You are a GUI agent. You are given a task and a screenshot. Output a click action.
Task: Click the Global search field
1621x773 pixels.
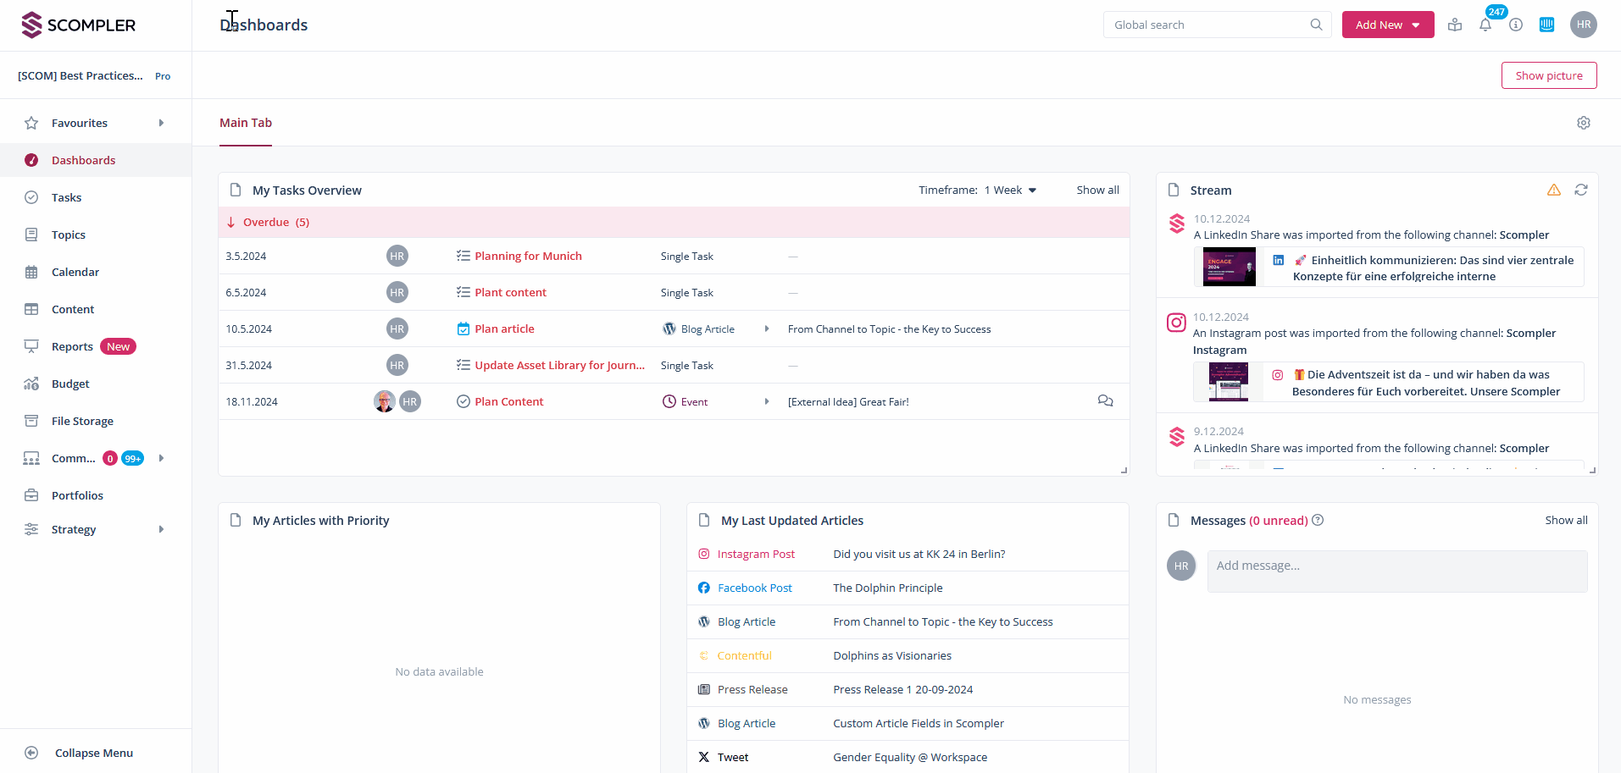[x=1207, y=25]
